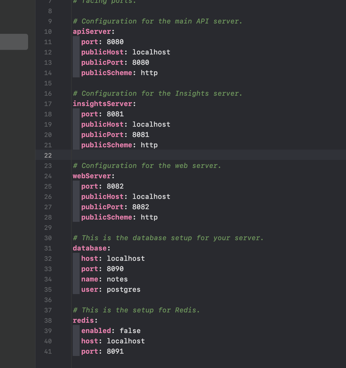Click line number 24 in the gutter
Image resolution: width=346 pixels, height=368 pixels.
(48, 176)
